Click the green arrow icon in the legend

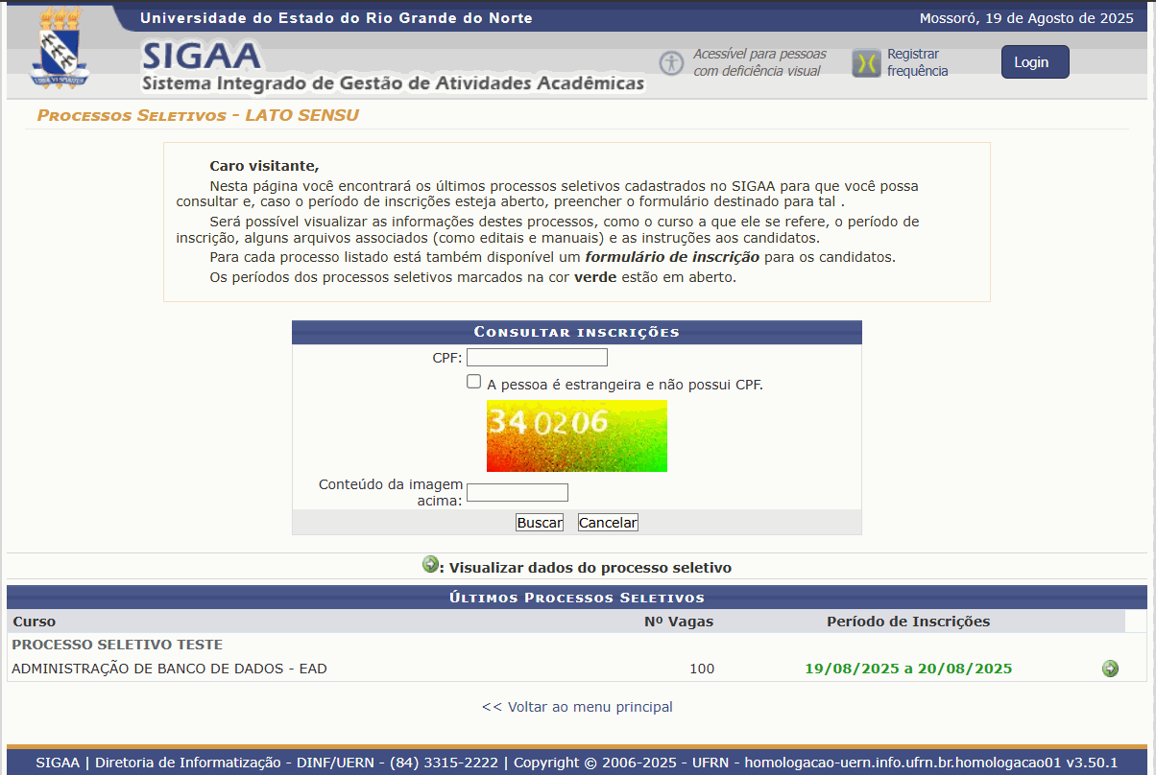point(430,565)
